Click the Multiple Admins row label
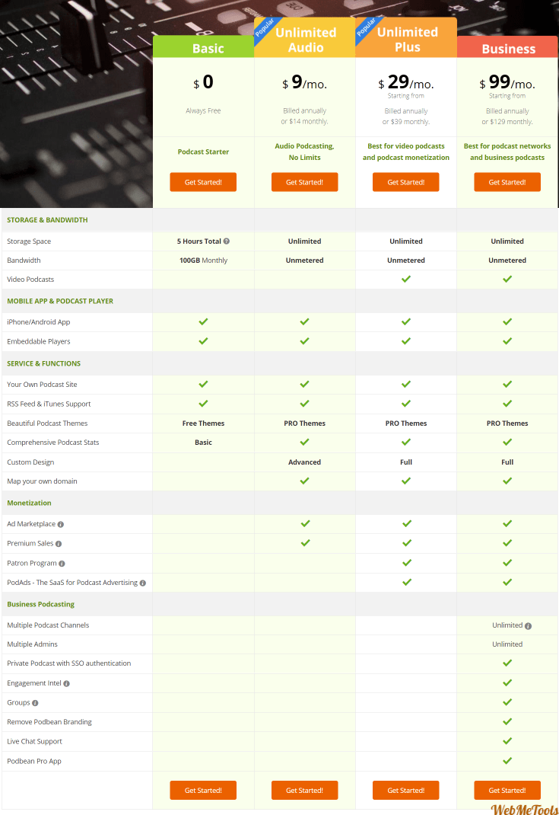 click(x=32, y=644)
